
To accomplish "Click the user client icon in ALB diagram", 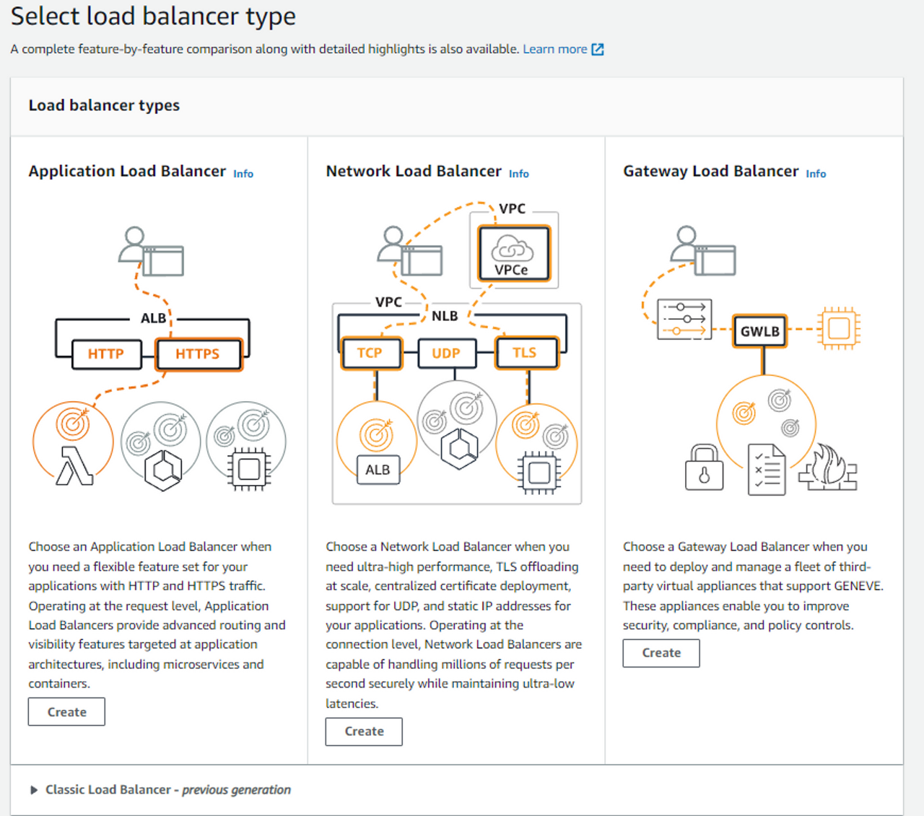I will [x=151, y=251].
